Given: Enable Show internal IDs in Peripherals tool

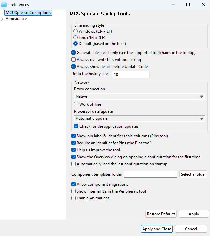Looking at the screenshot, I should coord(73,191).
